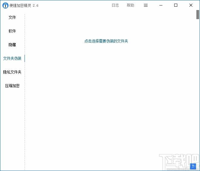Switch to the 软件 tab

pyautogui.click(x=12, y=31)
